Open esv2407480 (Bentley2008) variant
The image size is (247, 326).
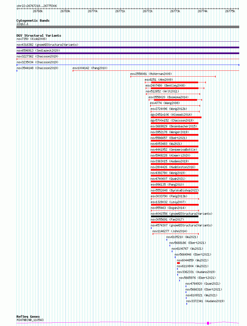pos(165,85)
